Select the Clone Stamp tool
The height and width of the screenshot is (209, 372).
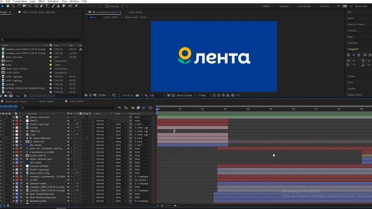(x=58, y=6)
